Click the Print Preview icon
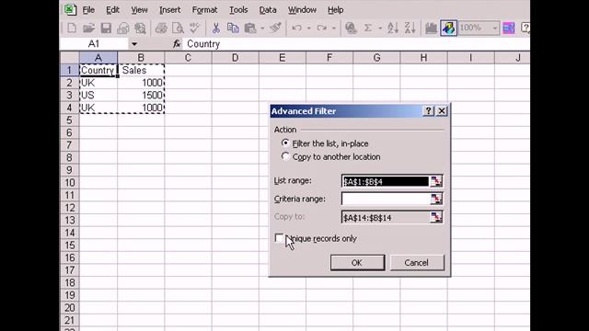The height and width of the screenshot is (331, 589). point(178,29)
